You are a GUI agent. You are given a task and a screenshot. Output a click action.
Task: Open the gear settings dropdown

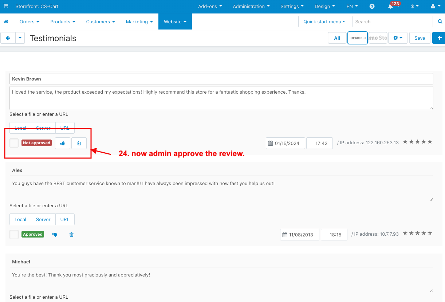pyautogui.click(x=398, y=38)
